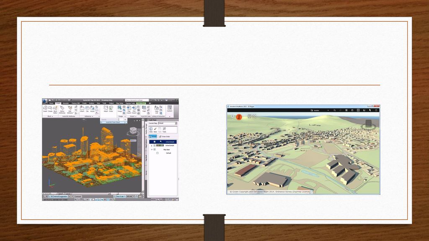Click the Clip reference icon
Viewport: 429px width, 241px height.
(87, 108)
